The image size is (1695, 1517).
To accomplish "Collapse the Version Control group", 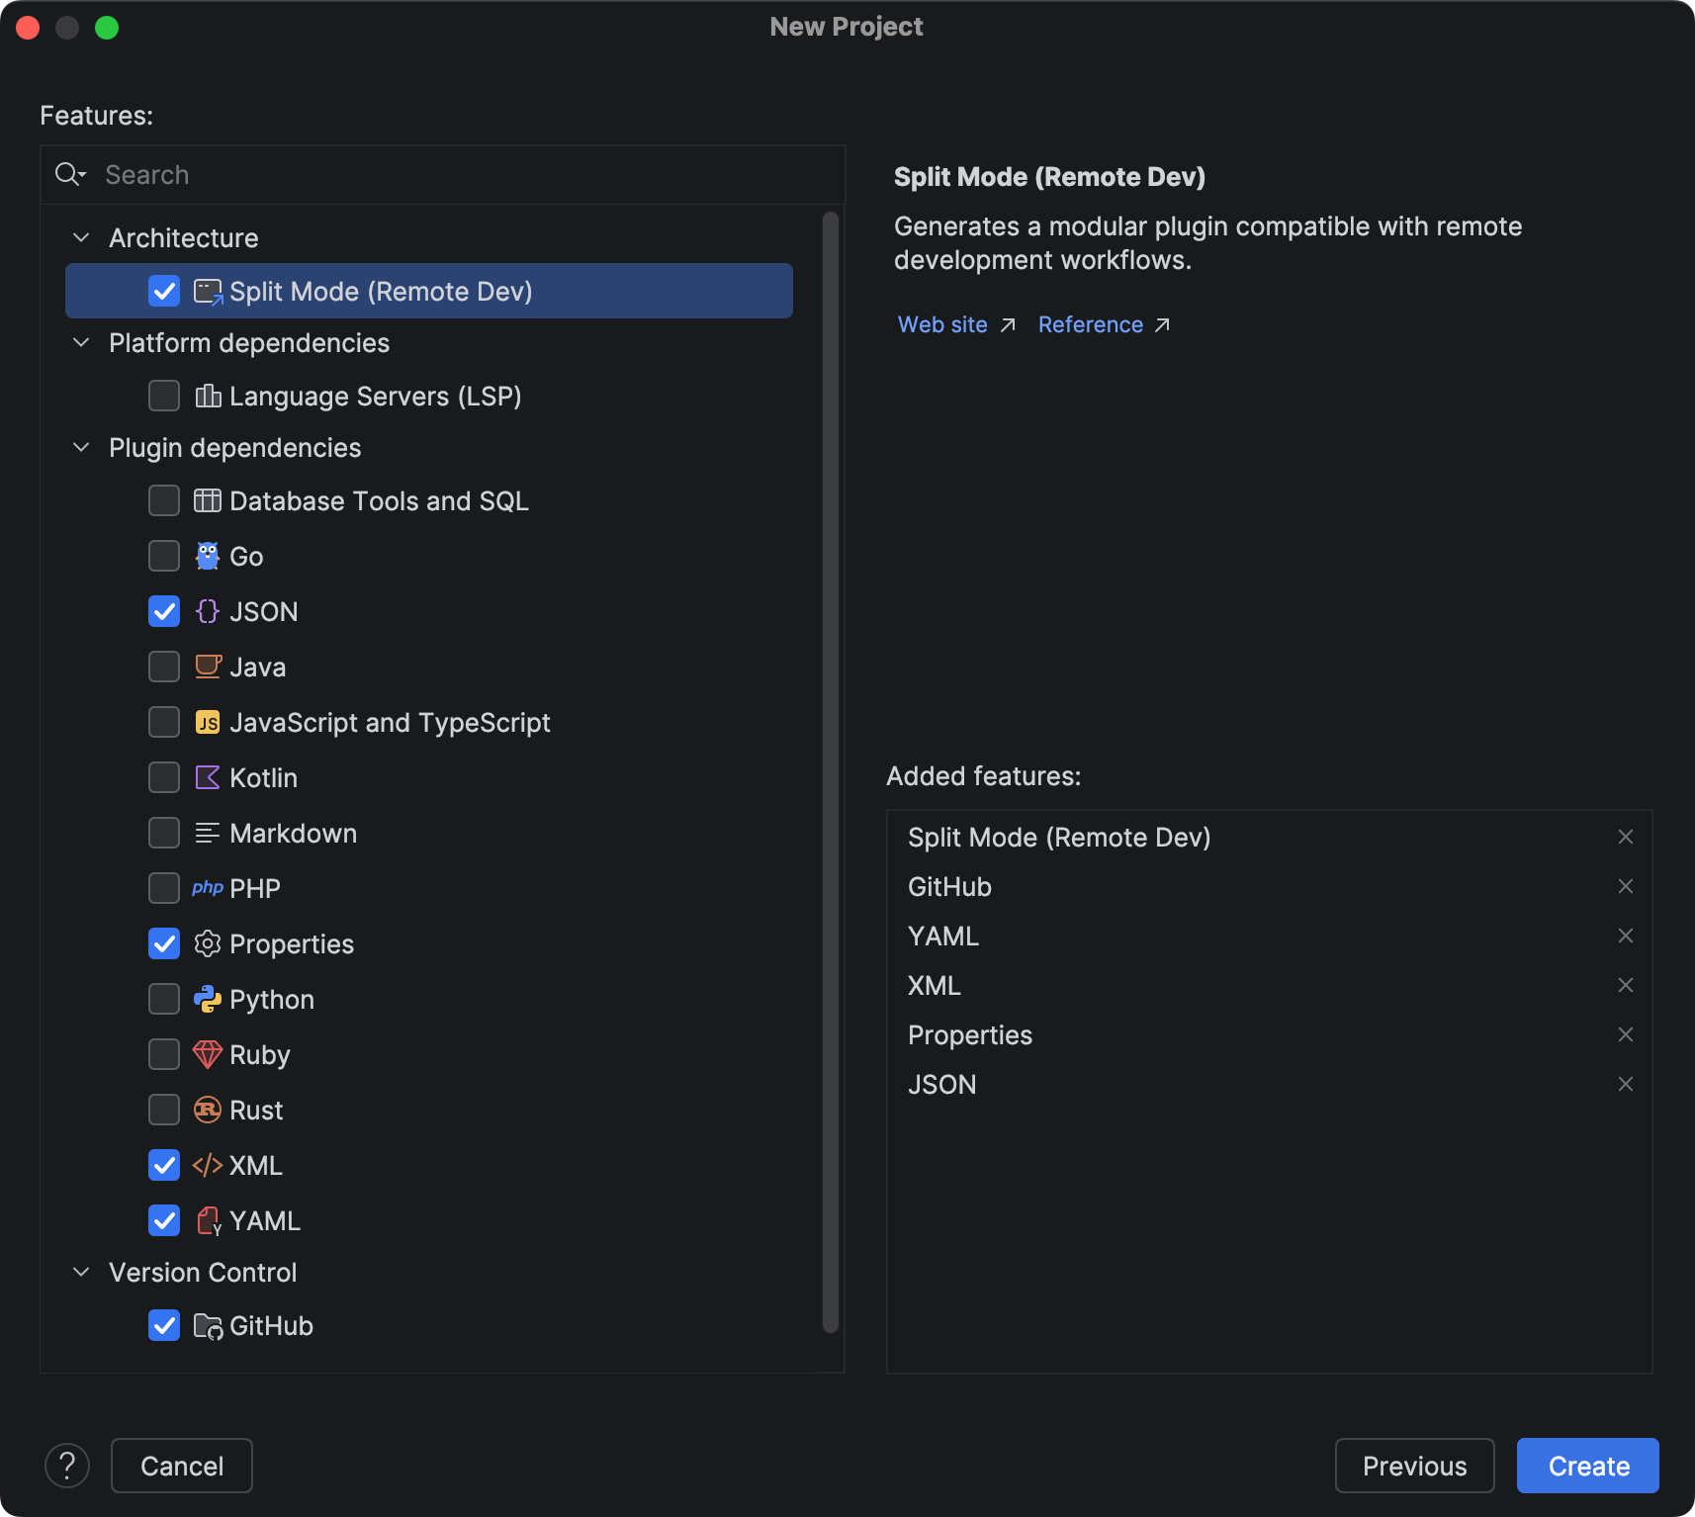I will 82,1273.
